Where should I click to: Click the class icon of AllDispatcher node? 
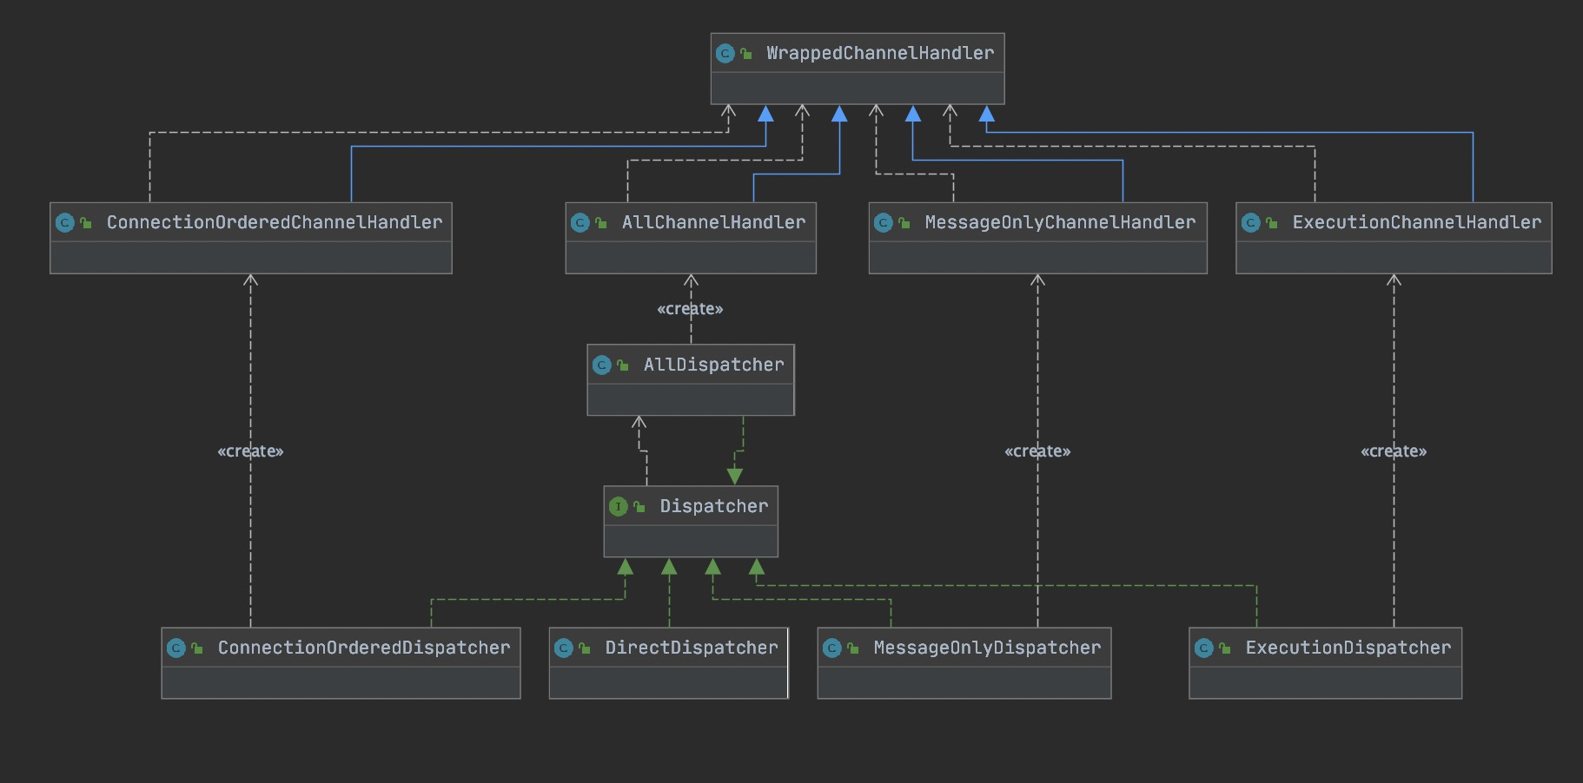[601, 365]
